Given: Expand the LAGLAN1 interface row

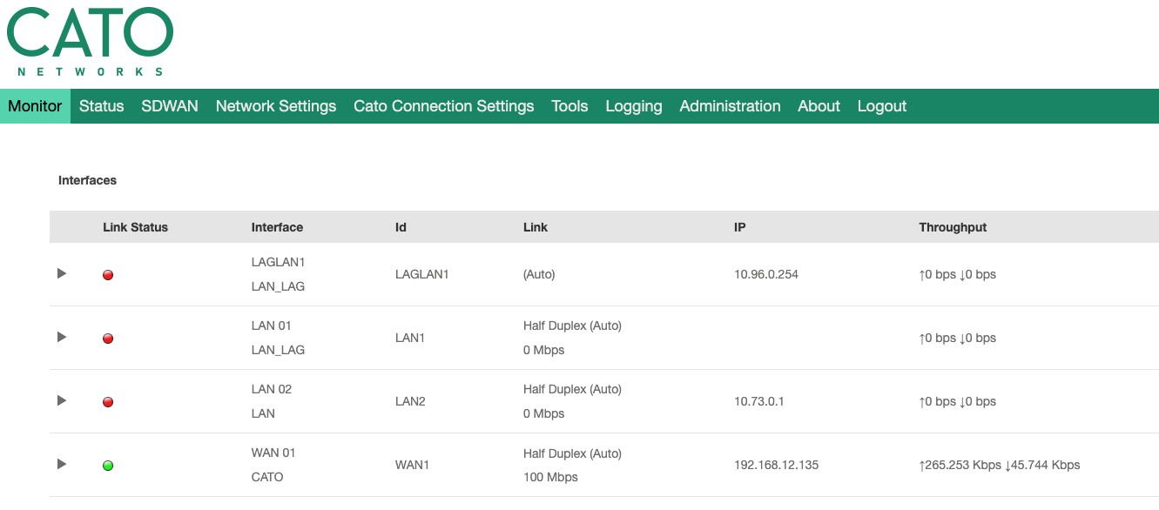Looking at the screenshot, I should tap(62, 273).
